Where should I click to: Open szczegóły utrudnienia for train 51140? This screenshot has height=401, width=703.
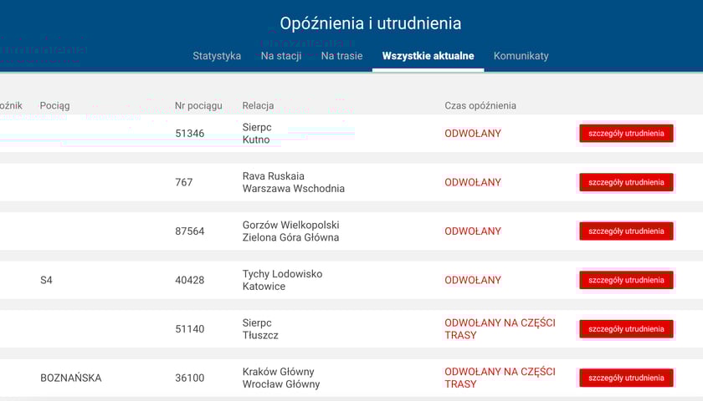[x=626, y=329]
